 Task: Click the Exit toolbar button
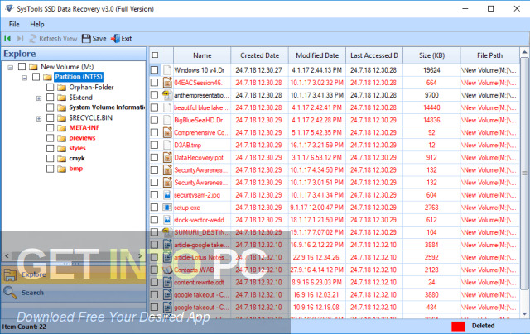pos(122,39)
